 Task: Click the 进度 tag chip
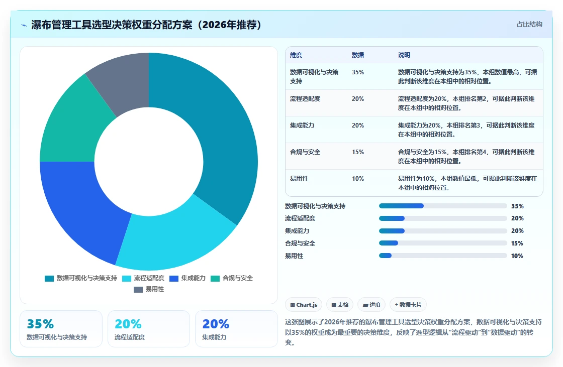point(371,305)
